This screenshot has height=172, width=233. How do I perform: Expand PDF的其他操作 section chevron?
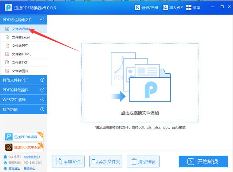pyautogui.click(x=42, y=90)
